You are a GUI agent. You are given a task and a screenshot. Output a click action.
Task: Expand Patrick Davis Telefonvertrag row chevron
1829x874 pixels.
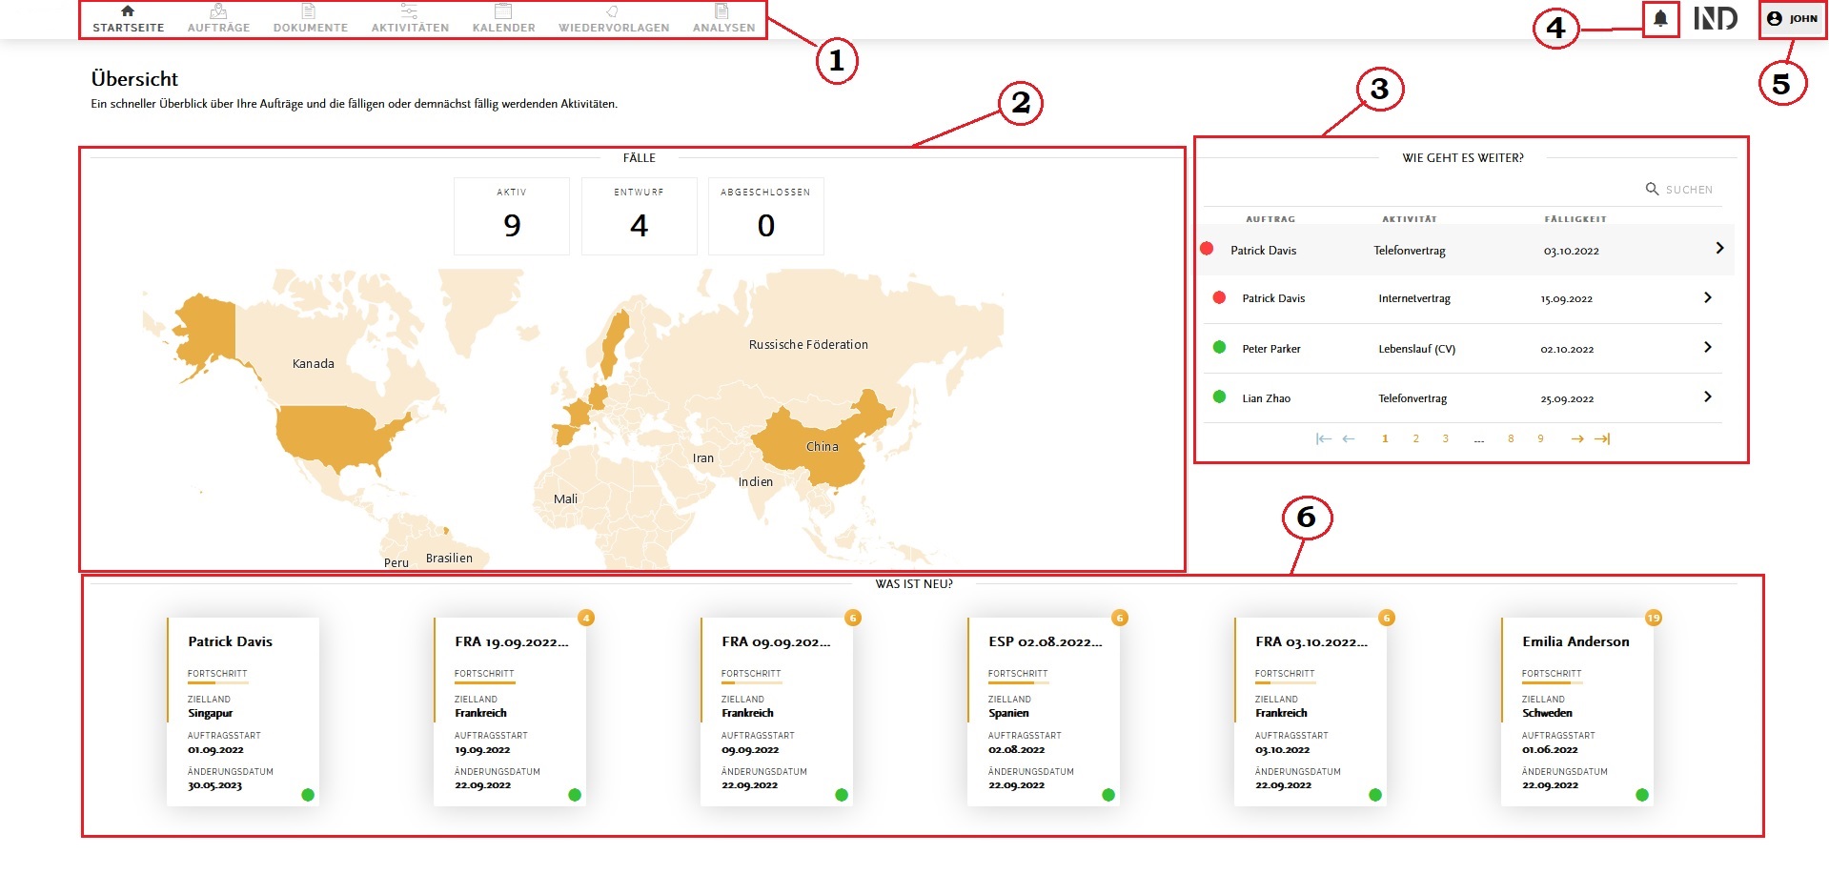tap(1719, 248)
